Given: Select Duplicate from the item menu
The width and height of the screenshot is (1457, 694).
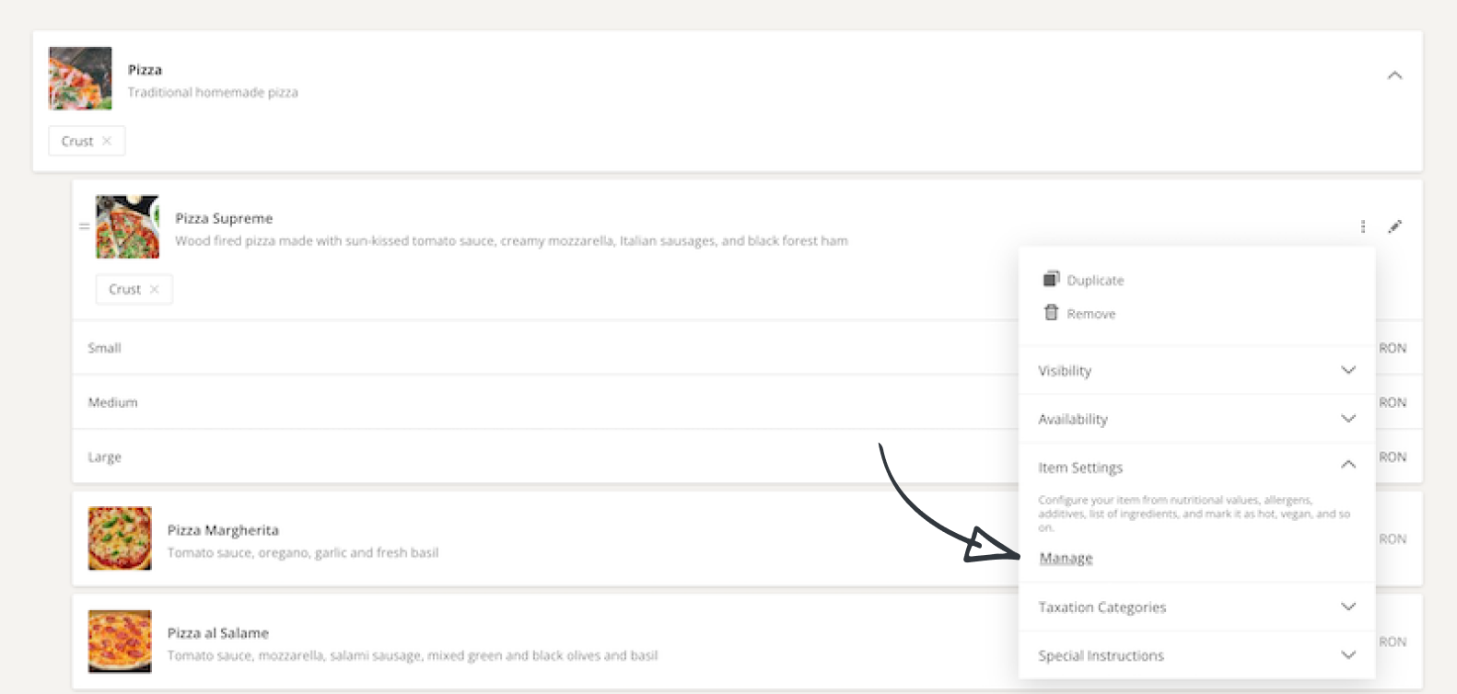Looking at the screenshot, I should click(x=1095, y=281).
